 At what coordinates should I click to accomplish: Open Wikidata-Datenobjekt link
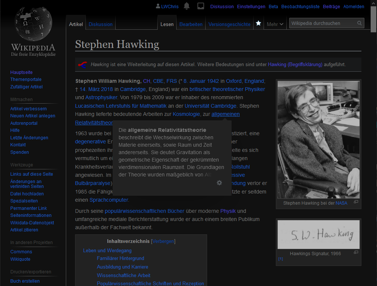tap(32, 222)
